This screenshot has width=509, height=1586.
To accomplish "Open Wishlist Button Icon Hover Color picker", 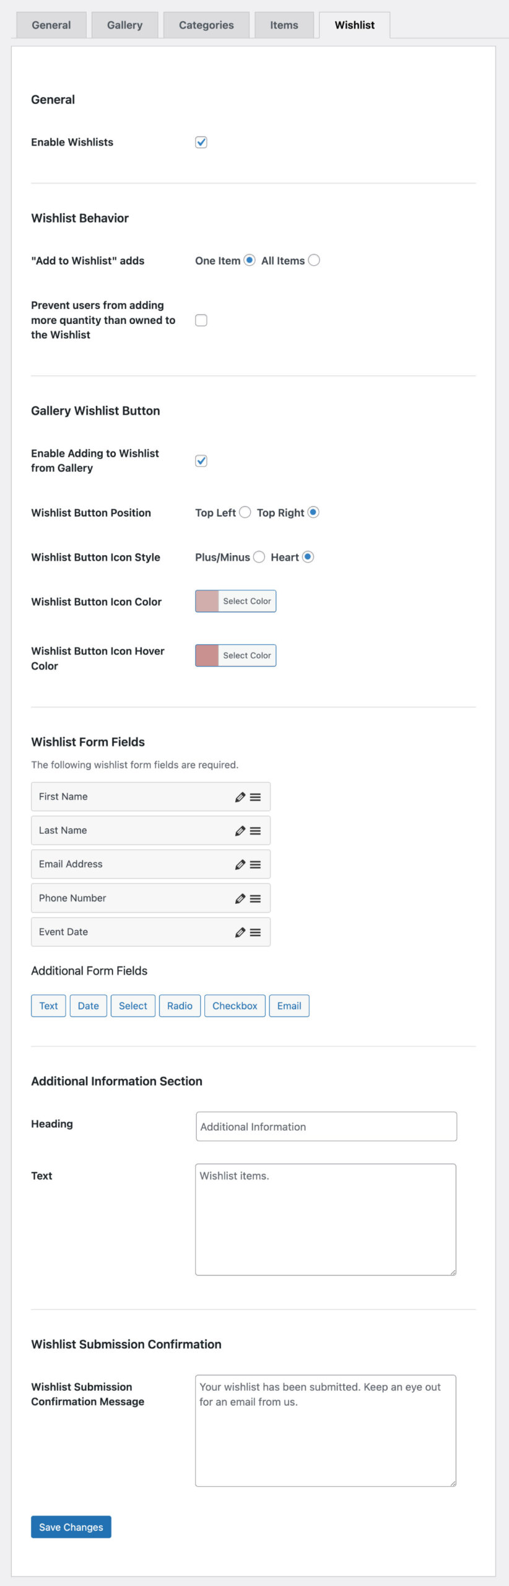I will (235, 655).
